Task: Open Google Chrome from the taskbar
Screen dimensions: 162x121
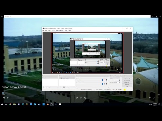Action: (x=10, y=104)
